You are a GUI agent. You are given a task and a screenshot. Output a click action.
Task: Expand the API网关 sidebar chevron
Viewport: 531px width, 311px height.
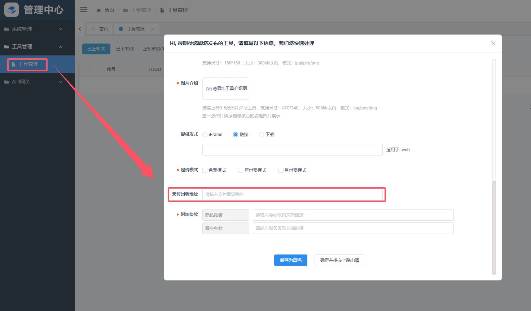(61, 82)
